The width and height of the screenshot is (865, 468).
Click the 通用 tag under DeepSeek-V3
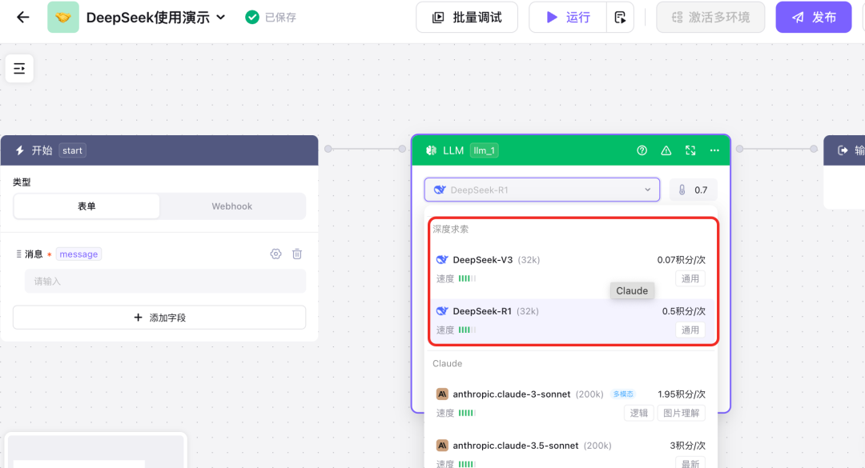pos(690,278)
